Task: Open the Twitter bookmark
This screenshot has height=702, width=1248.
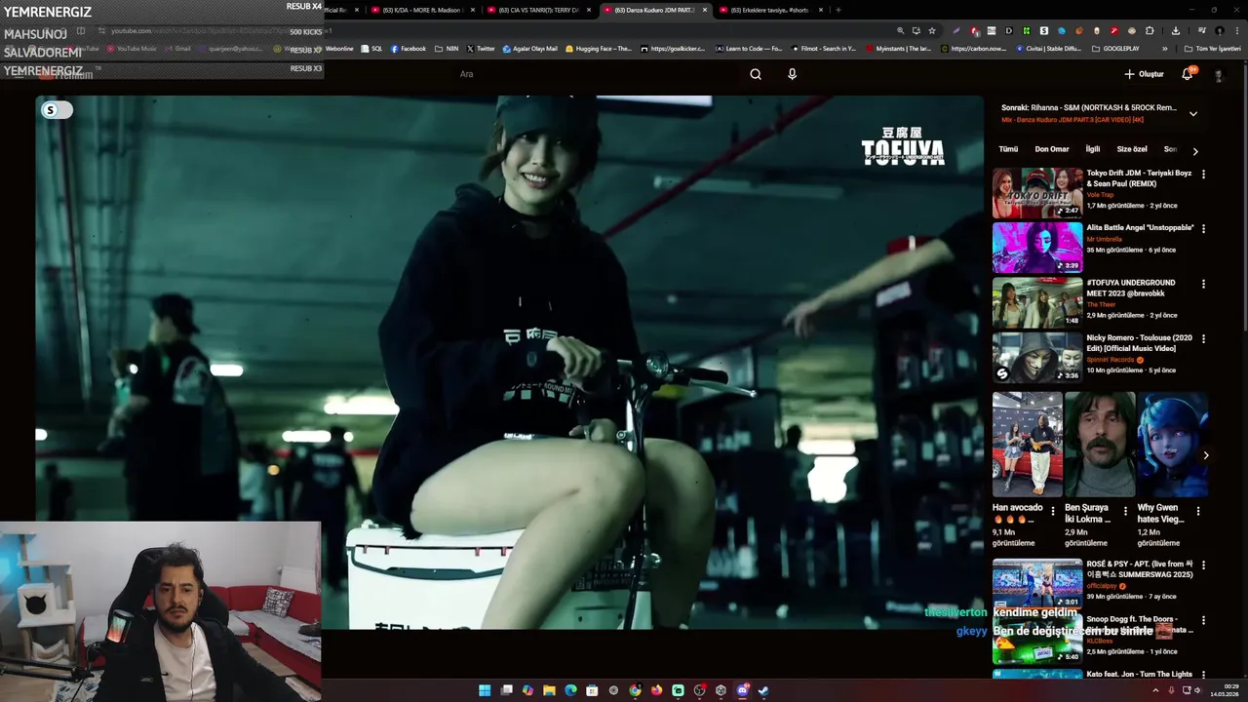Action: [x=481, y=49]
